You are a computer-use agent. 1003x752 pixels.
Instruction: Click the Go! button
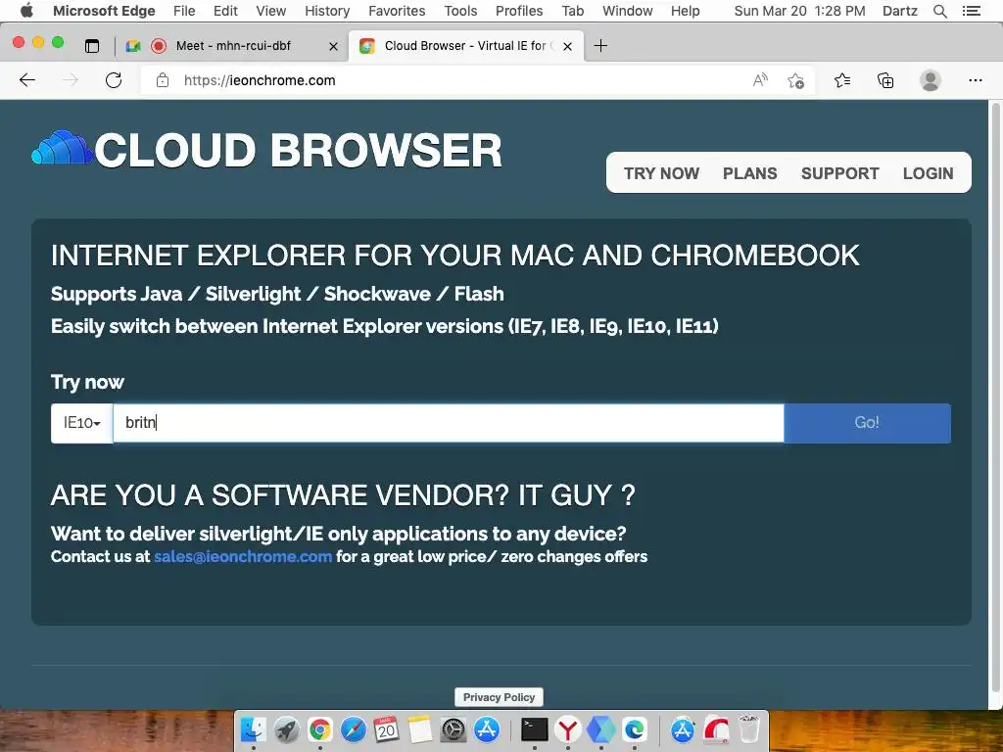[x=868, y=423]
